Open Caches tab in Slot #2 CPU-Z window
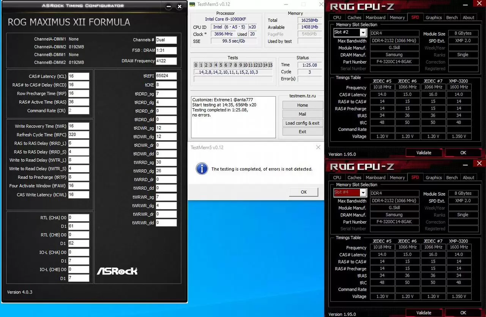486x317 pixels. pos(354,17)
